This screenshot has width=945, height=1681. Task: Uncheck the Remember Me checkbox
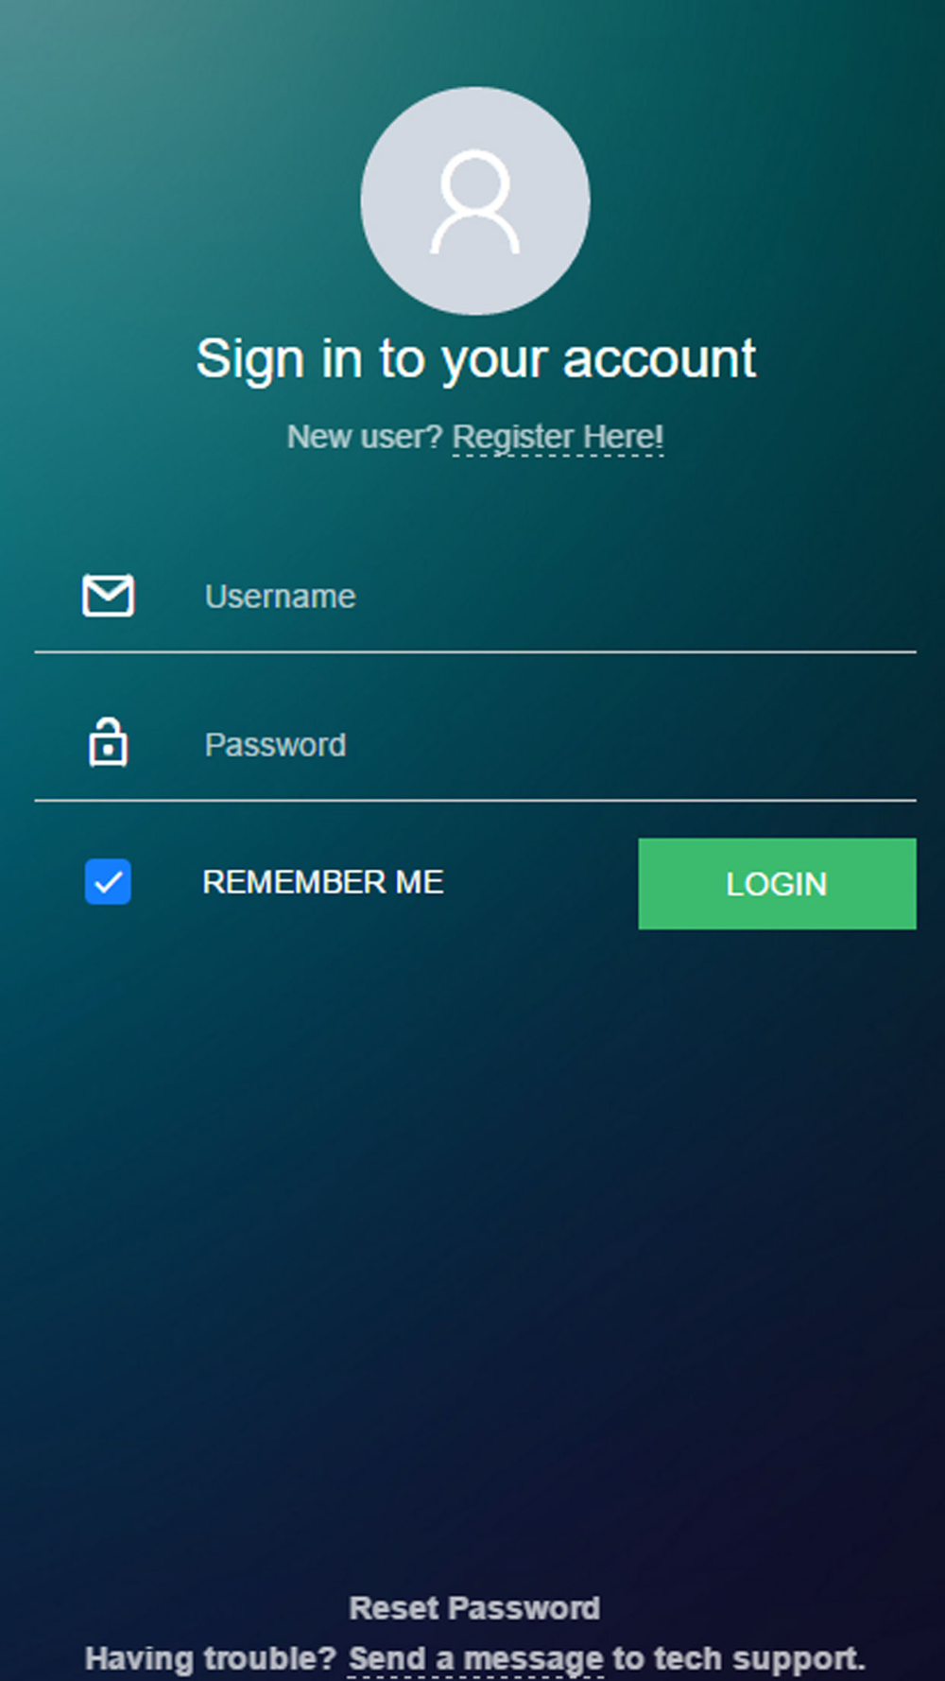click(108, 882)
